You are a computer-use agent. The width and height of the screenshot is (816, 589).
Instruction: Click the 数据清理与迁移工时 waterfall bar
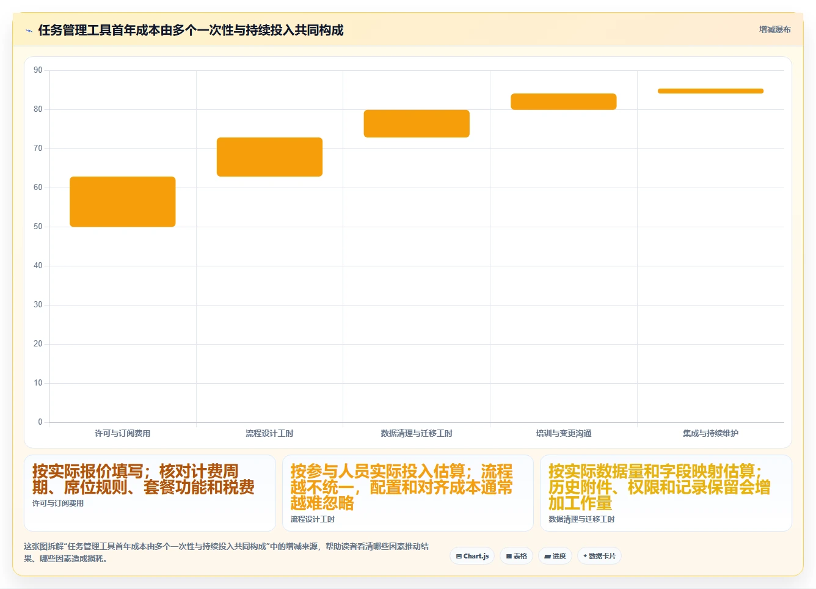pyautogui.click(x=417, y=123)
